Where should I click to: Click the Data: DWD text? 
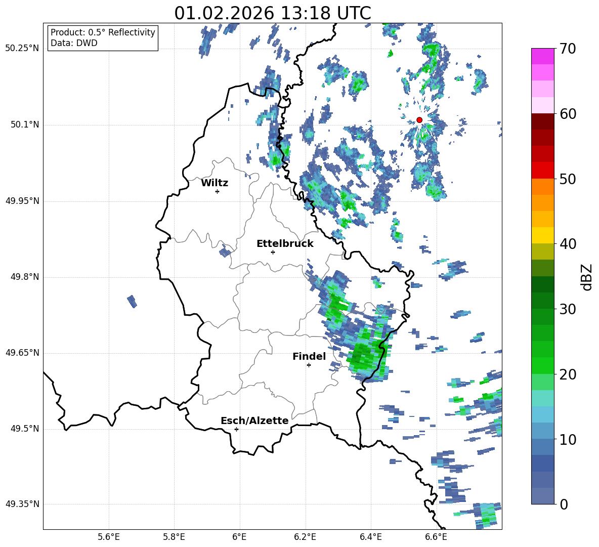click(74, 43)
